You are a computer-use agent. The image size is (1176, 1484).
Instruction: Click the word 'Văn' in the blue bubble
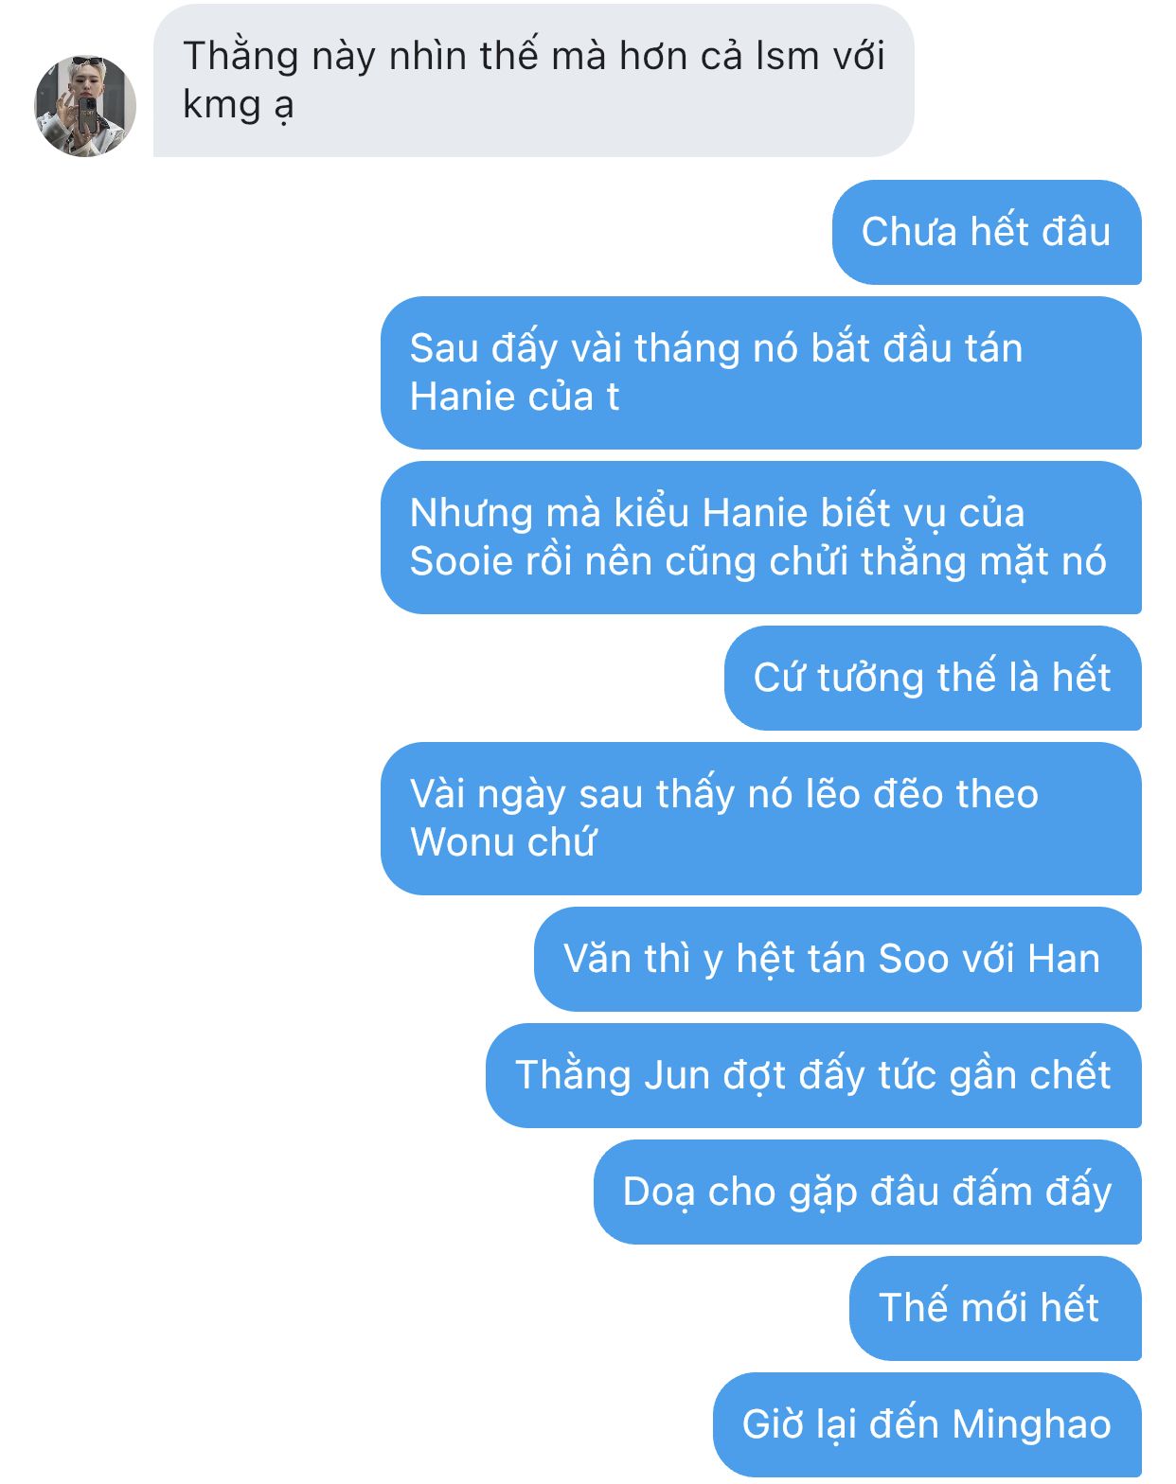(596, 959)
